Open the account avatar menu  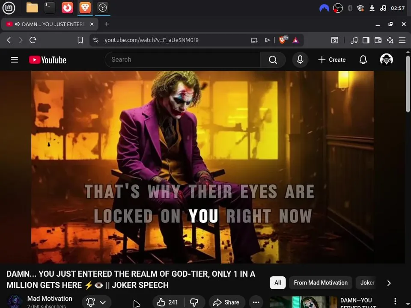386,59
